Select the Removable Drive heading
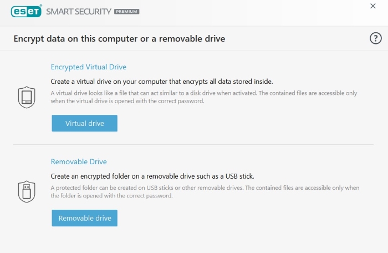 click(x=79, y=161)
